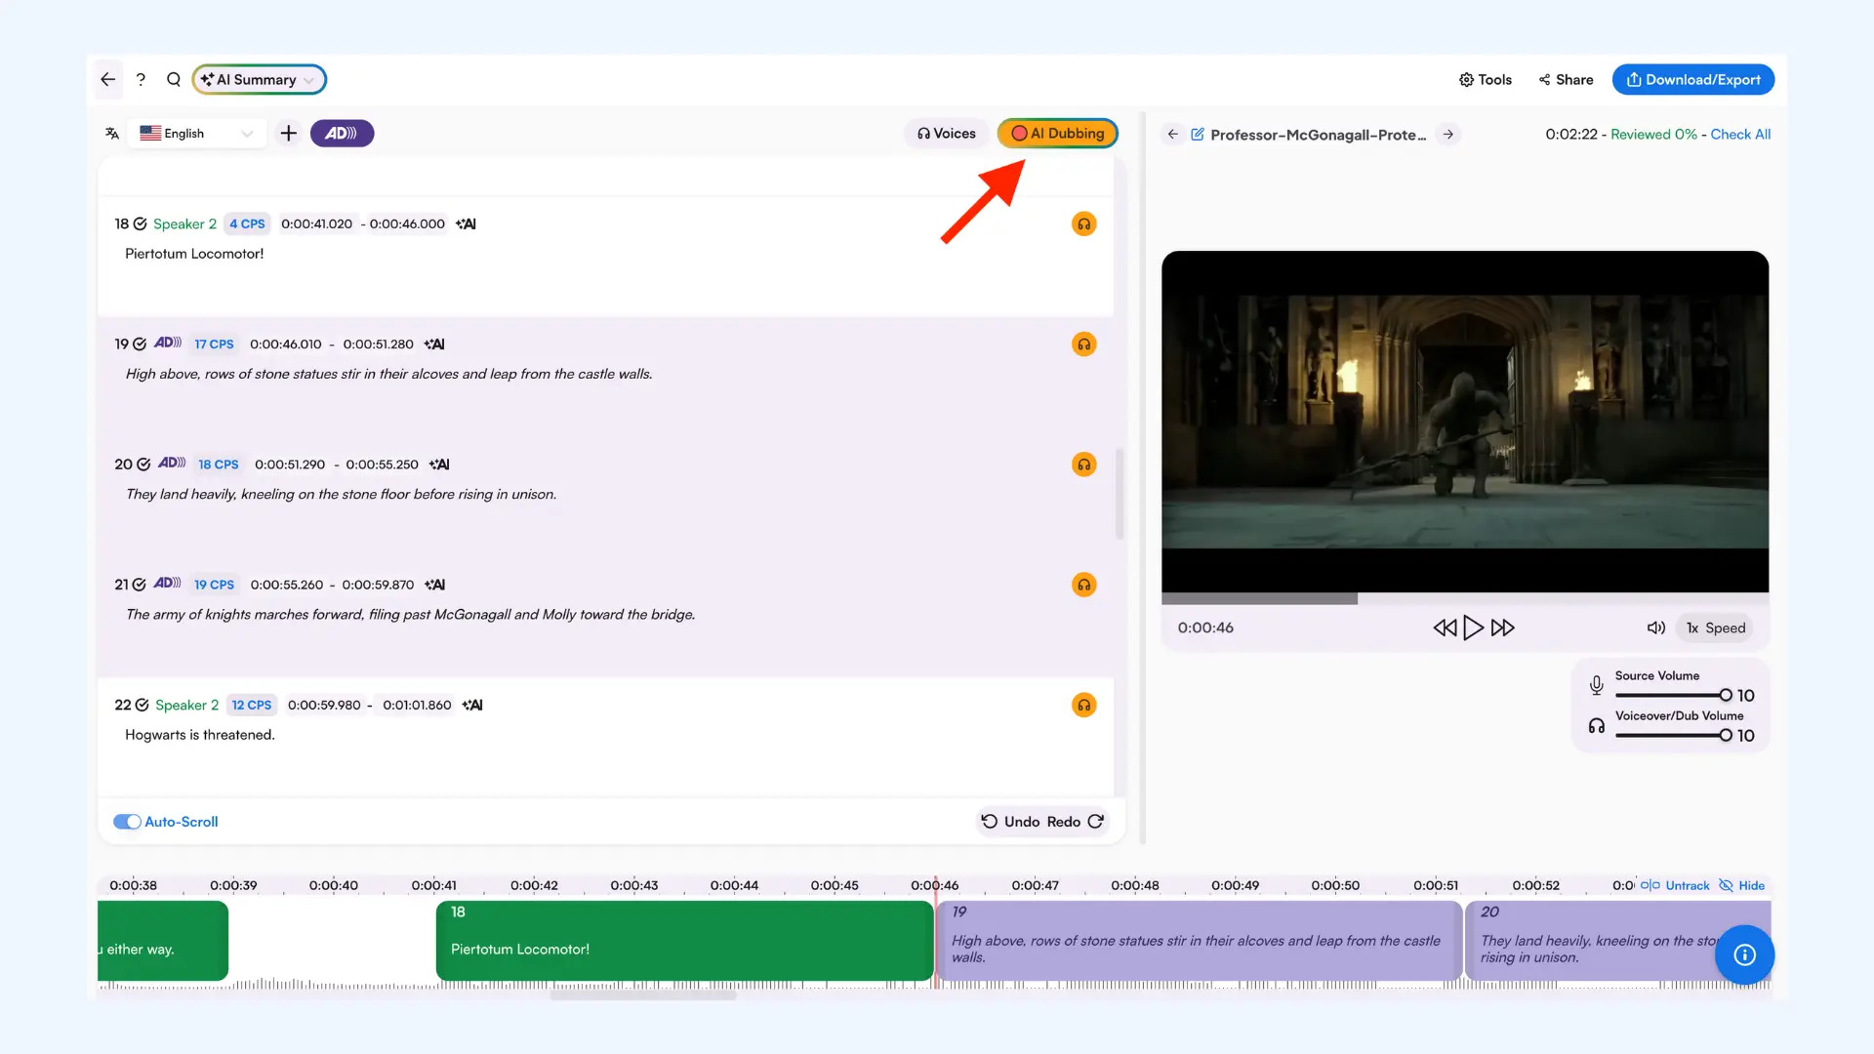The width and height of the screenshot is (1874, 1054).
Task: Open help via the question mark icon
Action: (141, 79)
